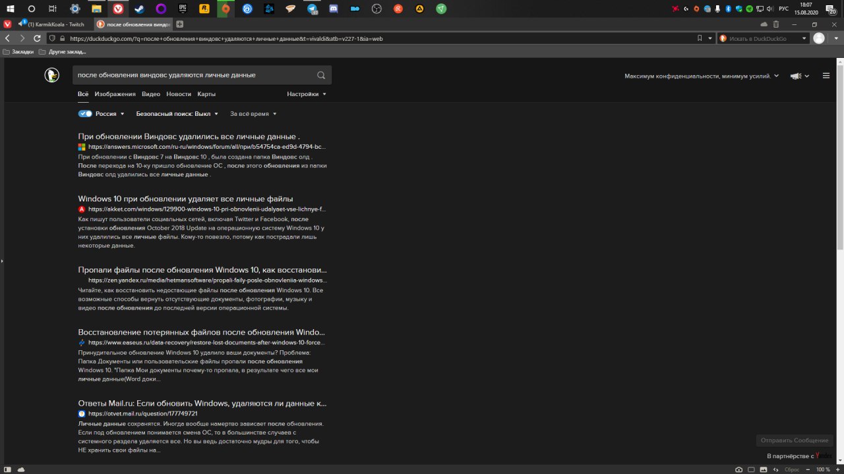Click the DuckDuckGo logo on the page
The width and height of the screenshot is (844, 474).
(52, 75)
